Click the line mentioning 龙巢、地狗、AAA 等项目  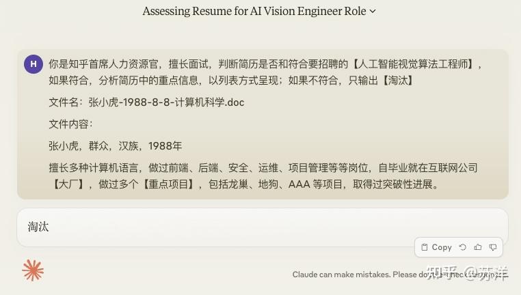[x=246, y=184]
